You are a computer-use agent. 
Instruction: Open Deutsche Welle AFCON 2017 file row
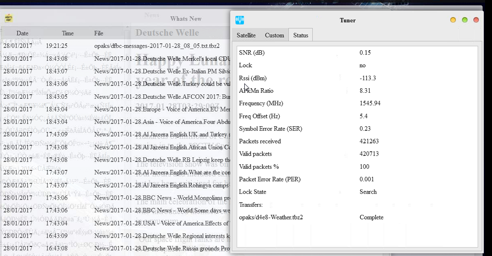point(115,97)
